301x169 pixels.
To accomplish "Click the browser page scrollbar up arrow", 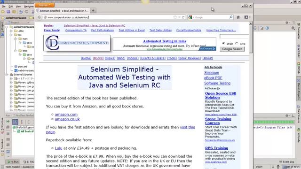I will [251, 23].
